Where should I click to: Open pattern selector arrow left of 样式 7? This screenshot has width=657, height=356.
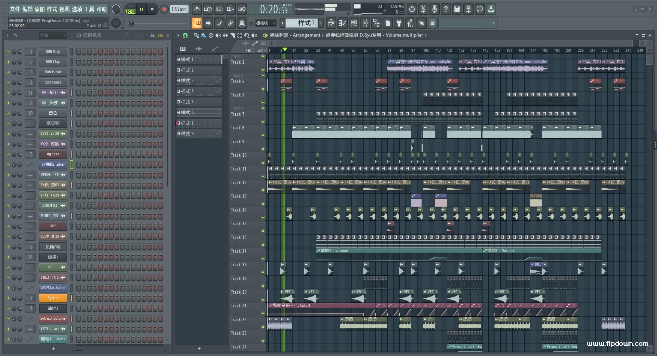tap(282, 23)
